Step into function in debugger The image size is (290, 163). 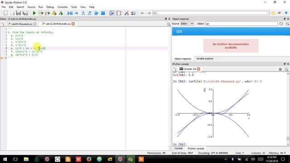pyautogui.click(x=83, y=13)
